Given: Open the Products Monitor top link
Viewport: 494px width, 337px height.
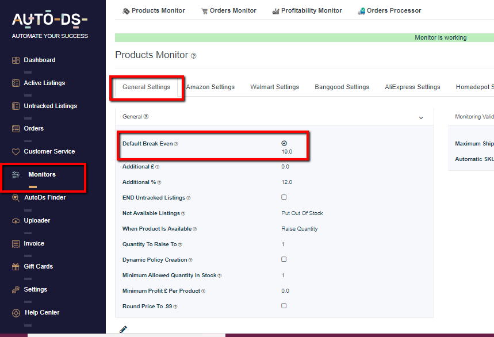Looking at the screenshot, I should point(154,11).
